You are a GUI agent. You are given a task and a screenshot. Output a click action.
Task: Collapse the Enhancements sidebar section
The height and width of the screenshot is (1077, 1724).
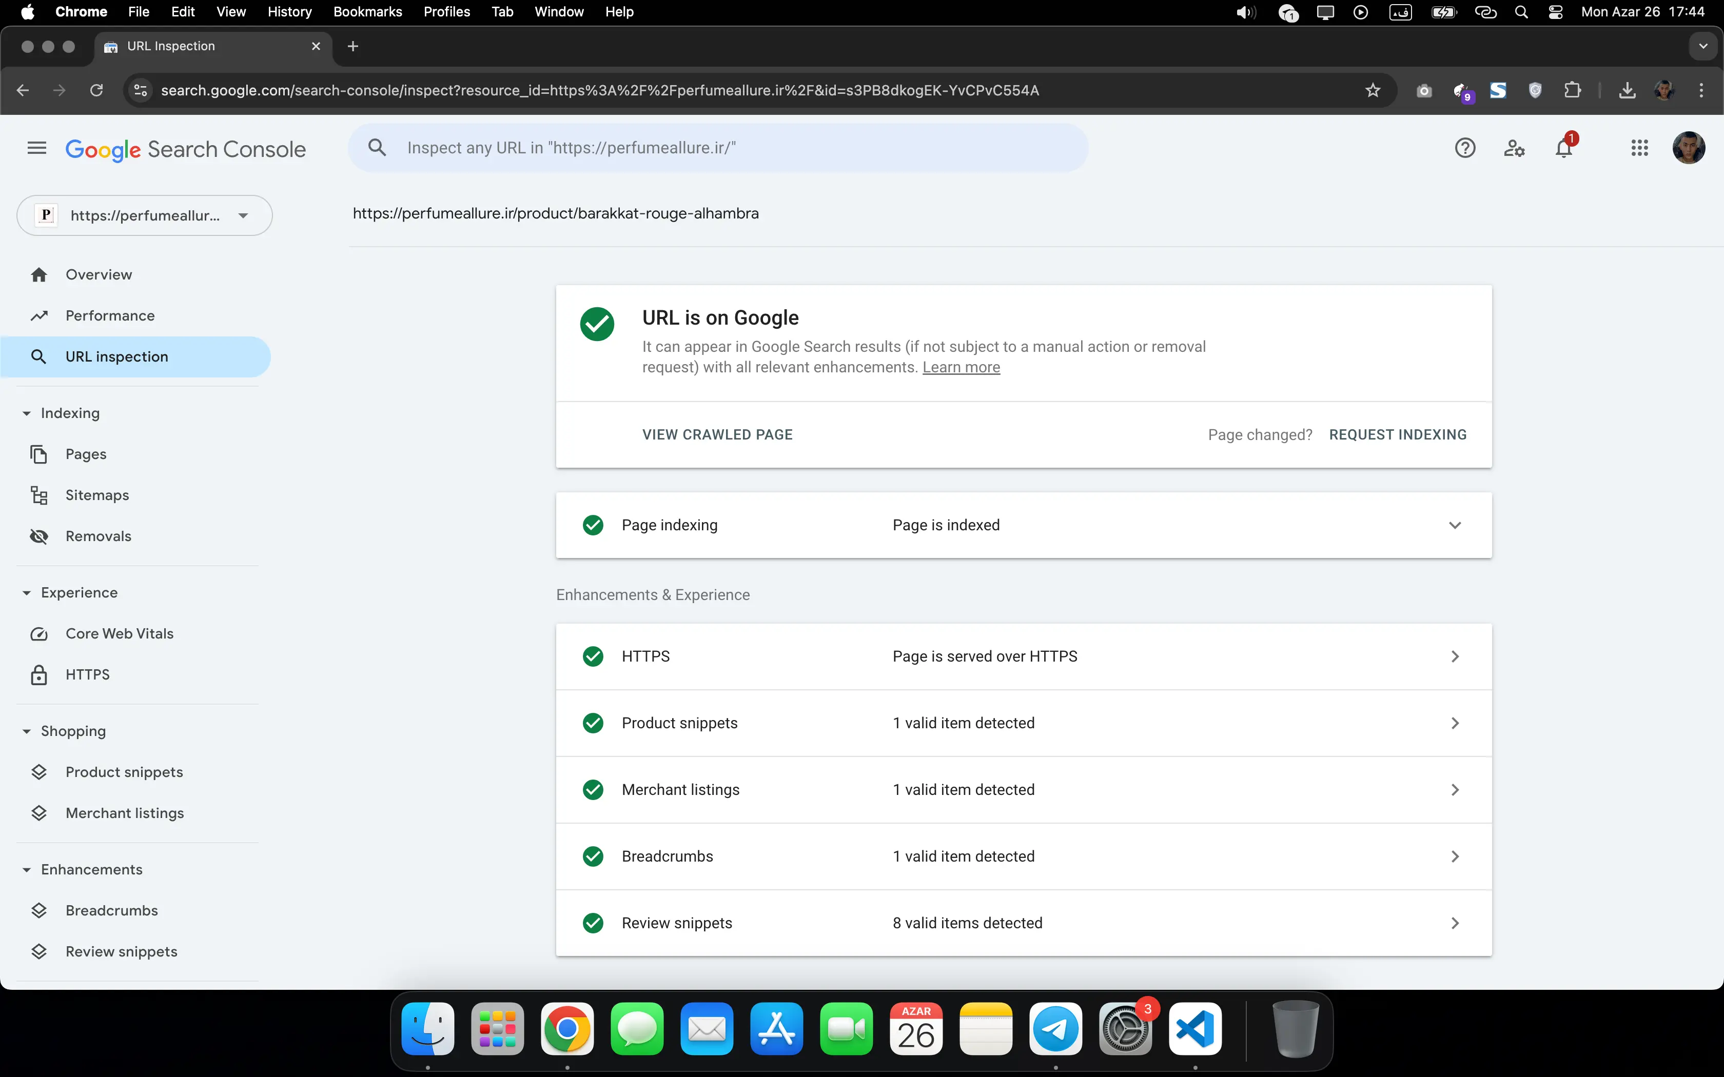[26, 870]
